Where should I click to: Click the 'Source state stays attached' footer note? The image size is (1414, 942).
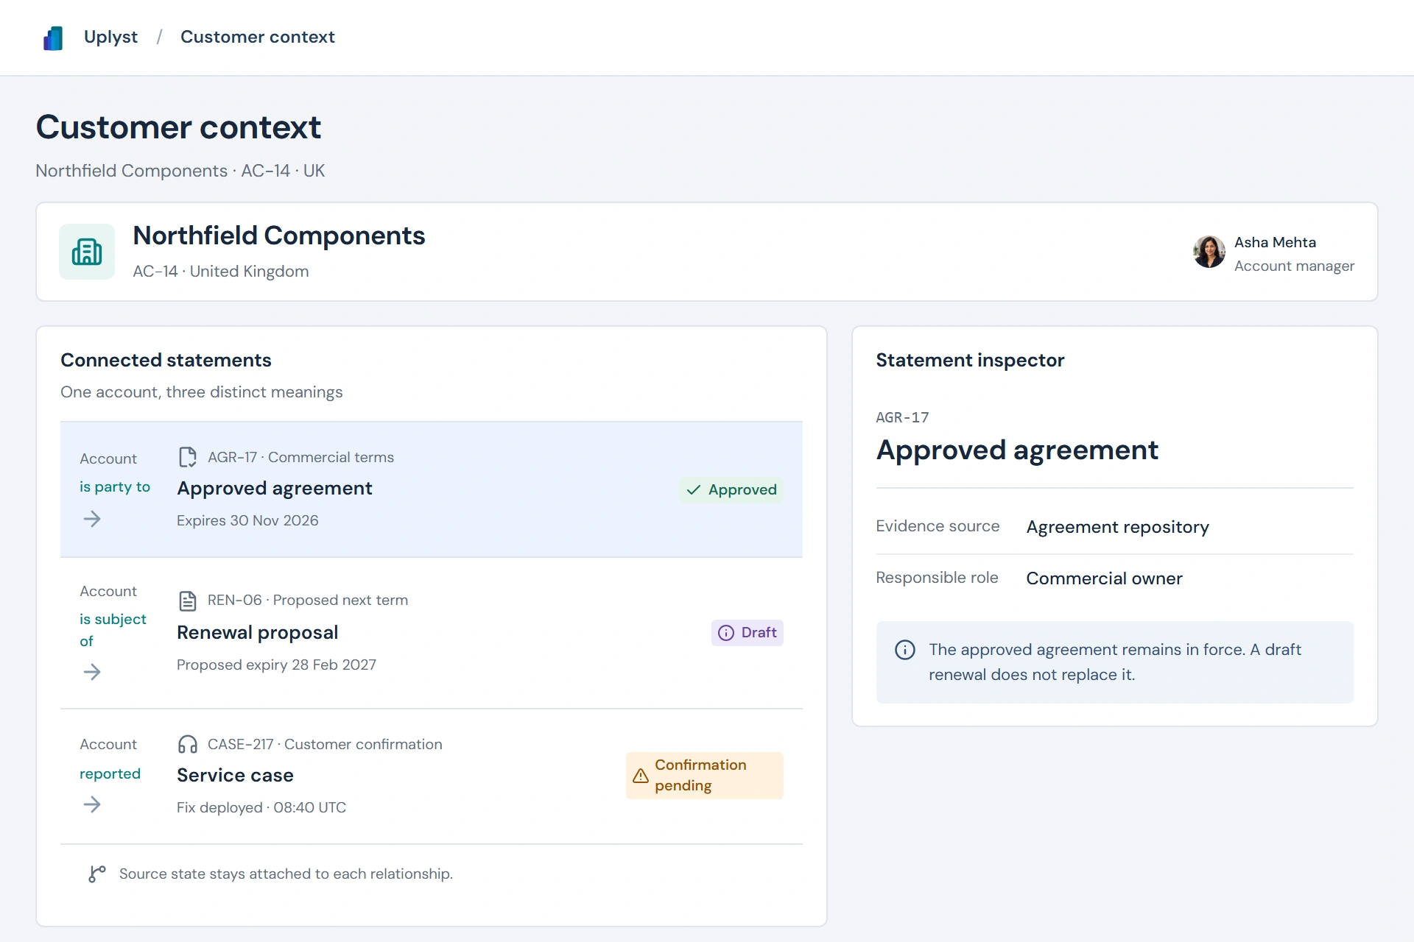pos(286,874)
